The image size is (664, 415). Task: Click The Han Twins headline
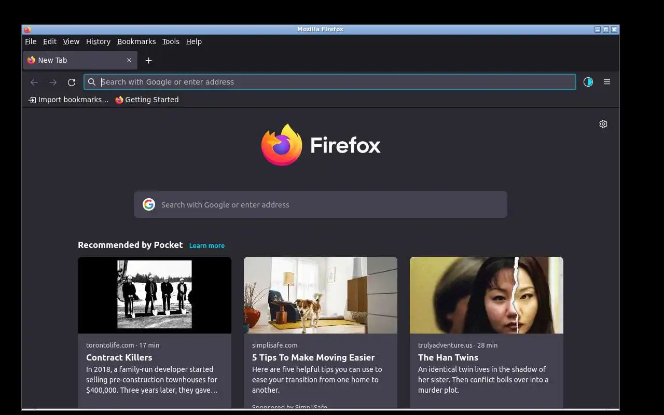[x=448, y=357]
